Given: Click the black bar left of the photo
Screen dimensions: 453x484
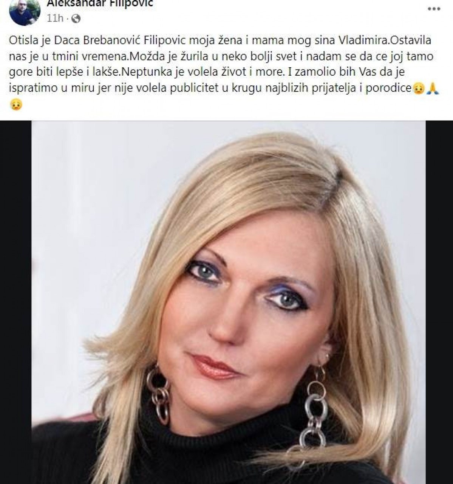Looking at the screenshot, I should click(x=16, y=302).
